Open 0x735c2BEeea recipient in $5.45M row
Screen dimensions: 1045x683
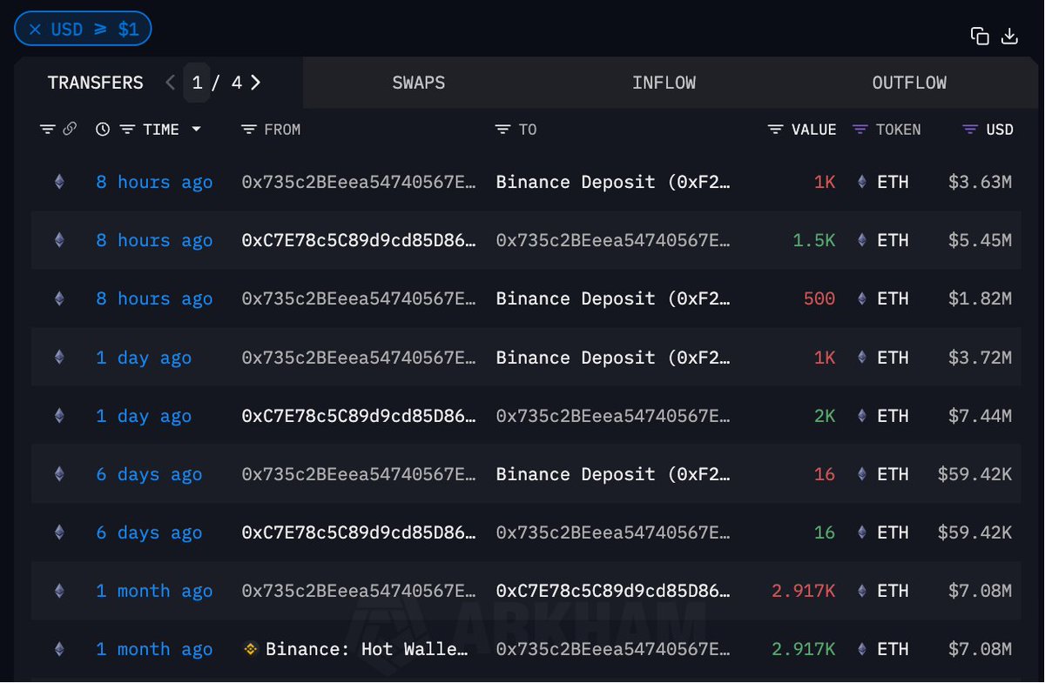pyautogui.click(x=613, y=240)
